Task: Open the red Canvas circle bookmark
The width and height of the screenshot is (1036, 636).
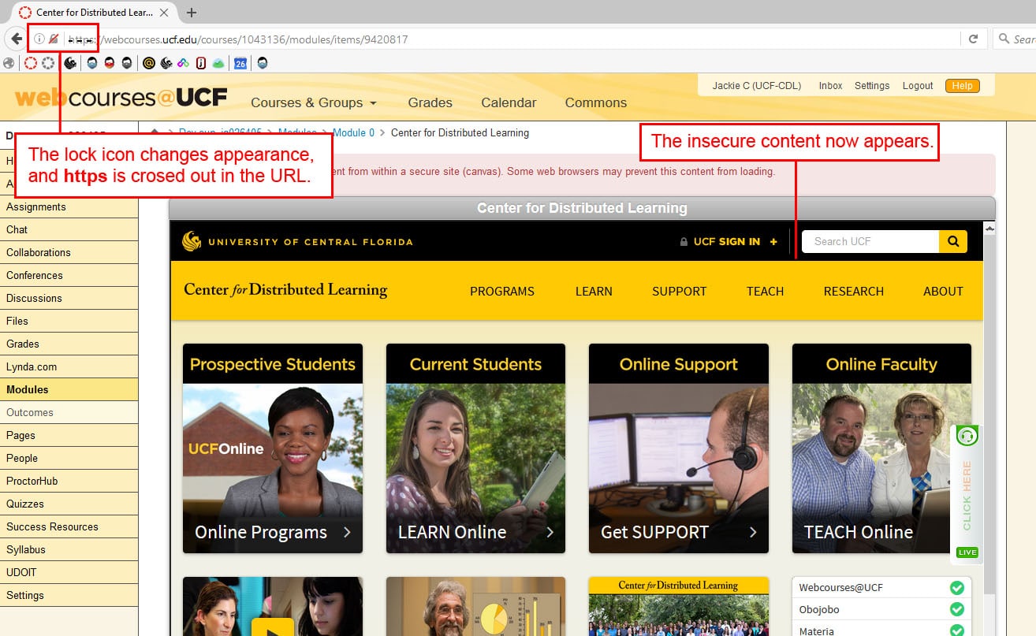Action: tap(31, 63)
